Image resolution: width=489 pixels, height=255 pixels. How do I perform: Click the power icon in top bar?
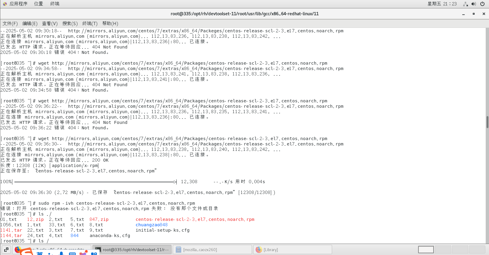[482, 4]
